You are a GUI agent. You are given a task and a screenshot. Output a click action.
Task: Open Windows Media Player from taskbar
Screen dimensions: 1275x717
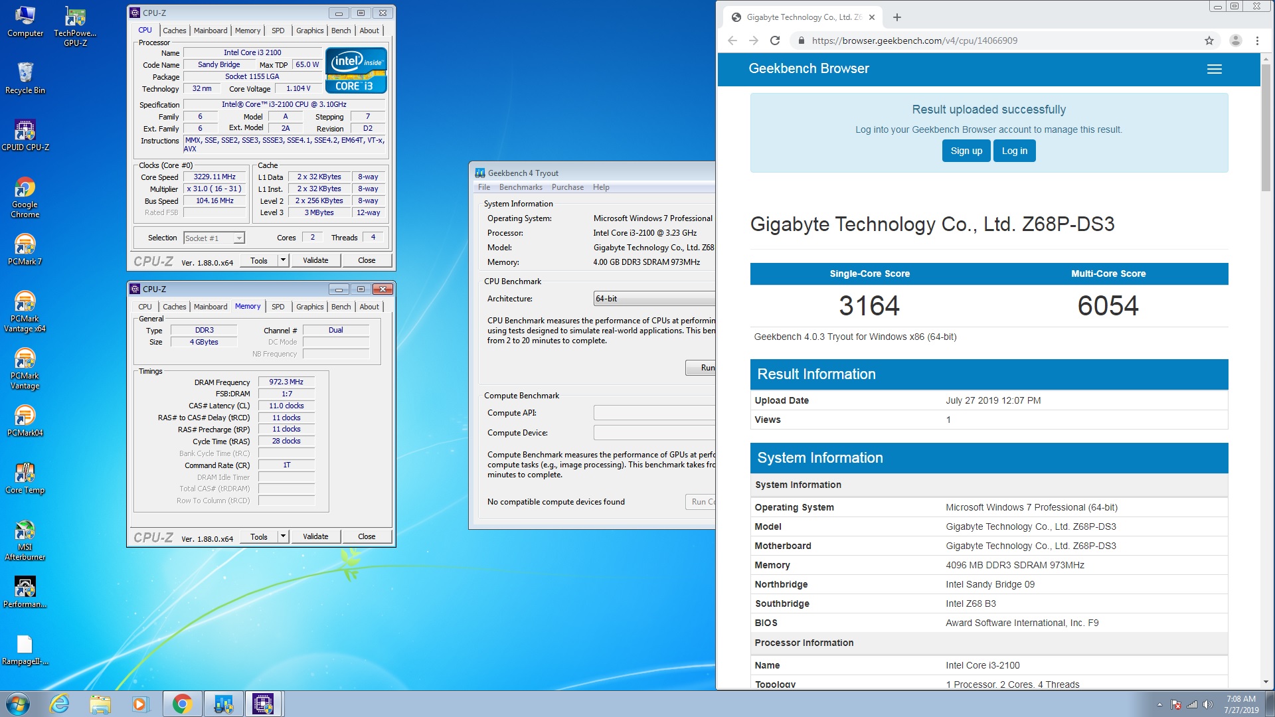140,704
